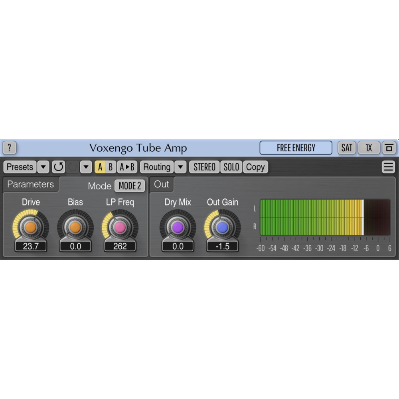
Task: Click the A▸B copy state button
Action: [126, 167]
